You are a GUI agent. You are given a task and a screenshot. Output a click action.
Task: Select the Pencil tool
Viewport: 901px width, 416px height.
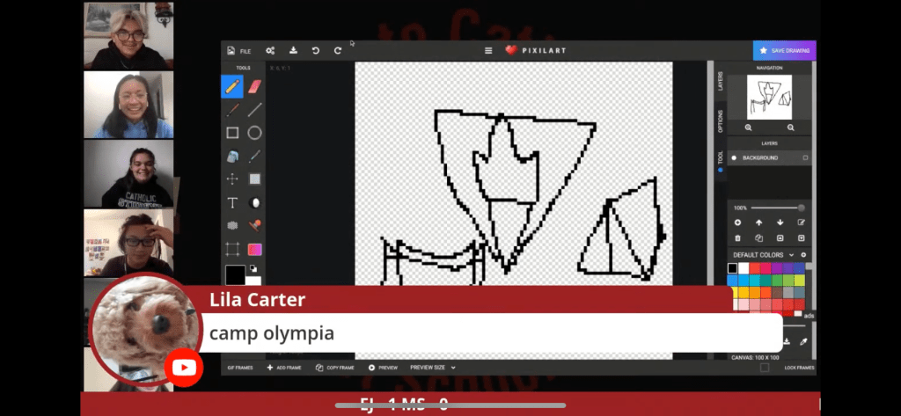pyautogui.click(x=232, y=86)
